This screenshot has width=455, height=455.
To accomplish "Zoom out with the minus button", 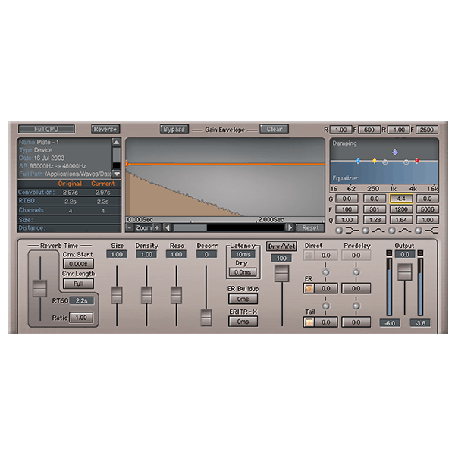I will tap(130, 227).
